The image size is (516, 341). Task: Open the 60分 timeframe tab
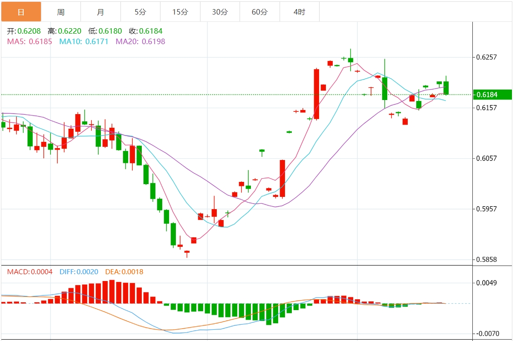260,12
